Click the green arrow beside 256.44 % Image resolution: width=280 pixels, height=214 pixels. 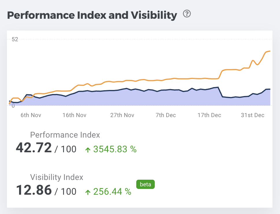pos(88,192)
